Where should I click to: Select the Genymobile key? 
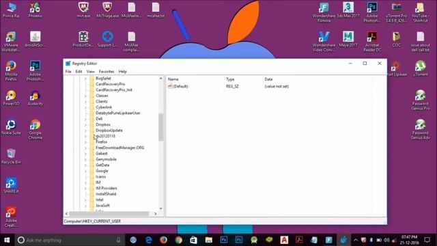tap(106, 159)
